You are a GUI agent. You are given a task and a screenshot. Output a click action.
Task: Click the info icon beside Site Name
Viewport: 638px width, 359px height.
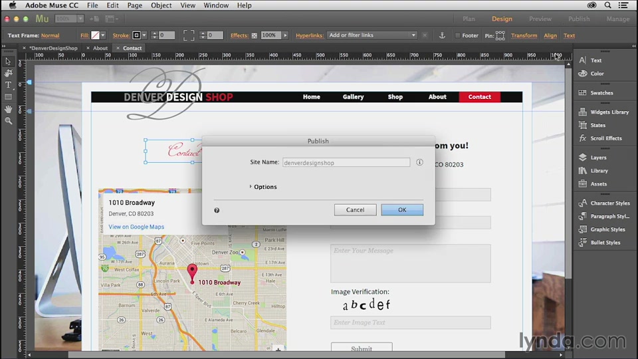click(x=419, y=162)
